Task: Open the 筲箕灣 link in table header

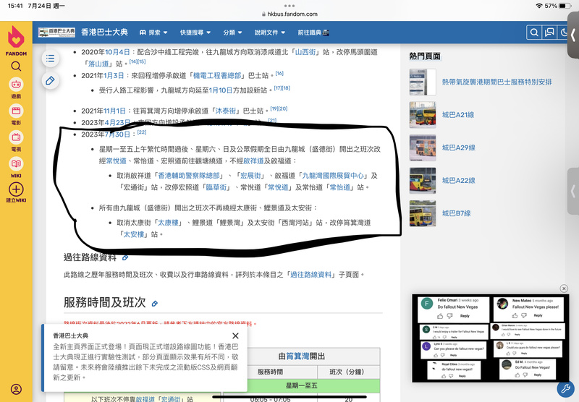Action: pyautogui.click(x=297, y=356)
